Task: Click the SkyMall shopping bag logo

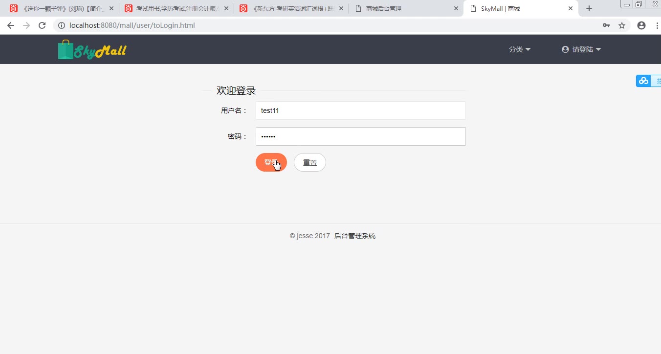Action: (92, 50)
